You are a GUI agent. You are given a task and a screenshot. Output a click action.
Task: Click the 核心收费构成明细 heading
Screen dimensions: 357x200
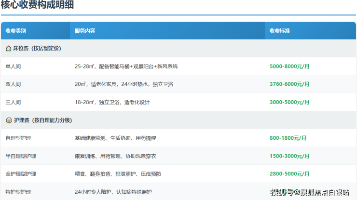(38, 6)
